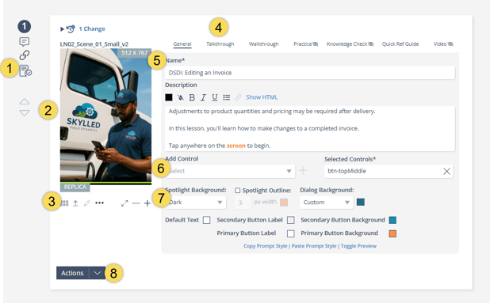The width and height of the screenshot is (490, 303).
Task: Click Toggle Preview link
Action: click(358, 246)
